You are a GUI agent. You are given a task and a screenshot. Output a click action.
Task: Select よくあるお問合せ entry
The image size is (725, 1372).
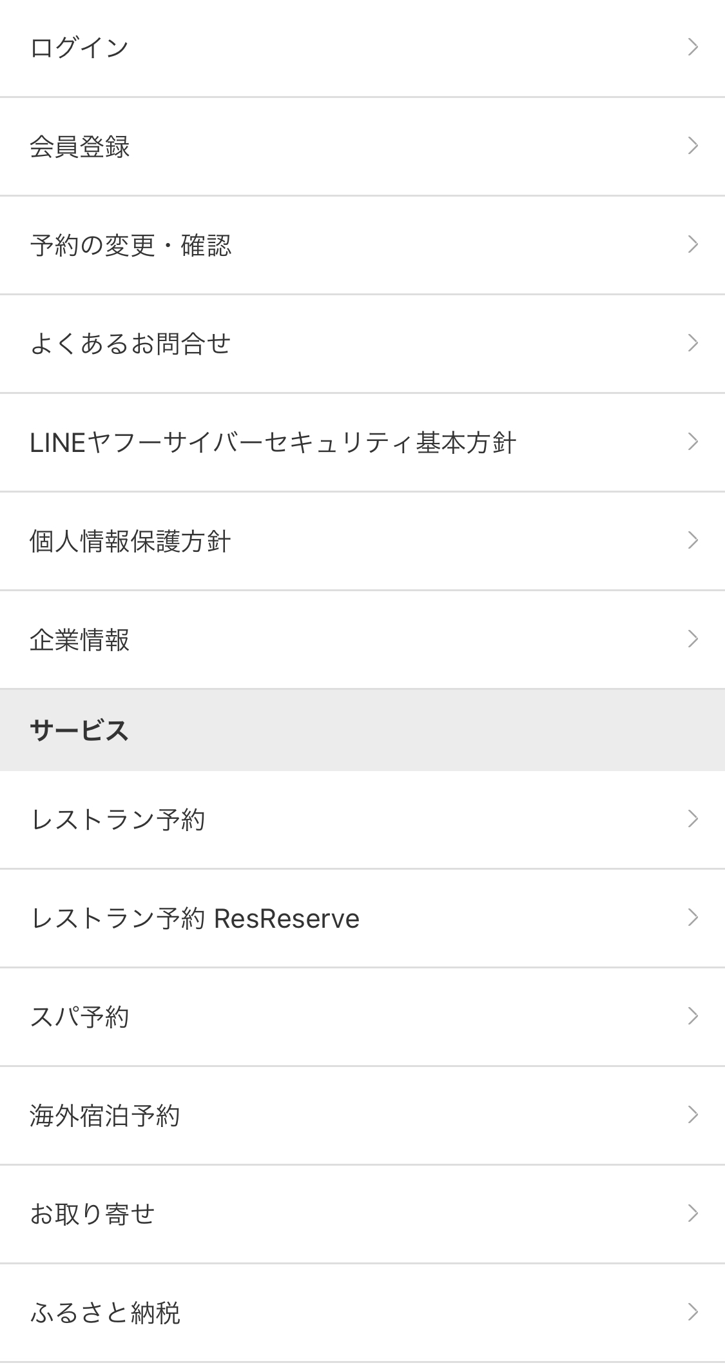pyautogui.click(x=130, y=344)
